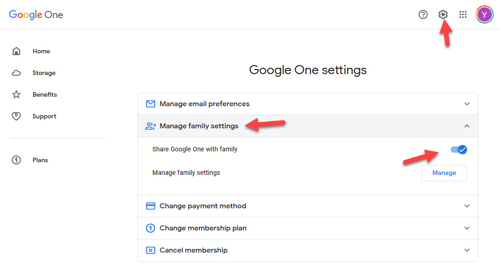Image resolution: width=500 pixels, height=267 pixels.
Task: Click the Storage cloud icon in sidebar
Action: click(16, 73)
